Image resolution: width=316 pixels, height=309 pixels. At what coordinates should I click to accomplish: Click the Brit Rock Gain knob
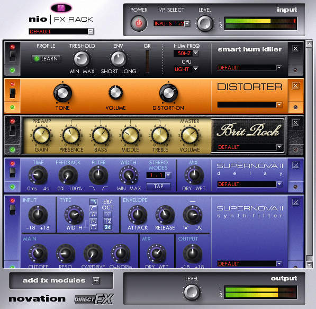tap(41, 135)
